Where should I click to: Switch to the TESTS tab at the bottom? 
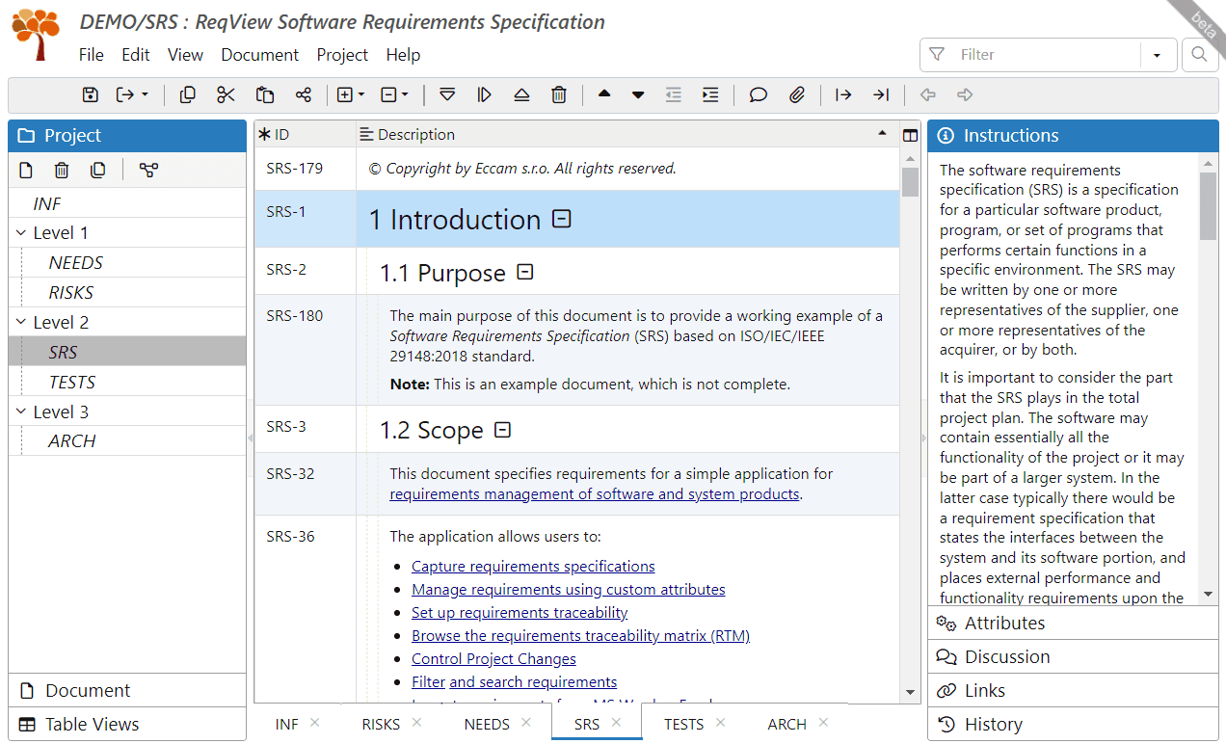pos(683,724)
